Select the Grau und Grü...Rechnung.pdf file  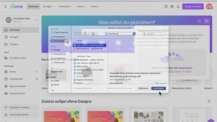[90, 45]
